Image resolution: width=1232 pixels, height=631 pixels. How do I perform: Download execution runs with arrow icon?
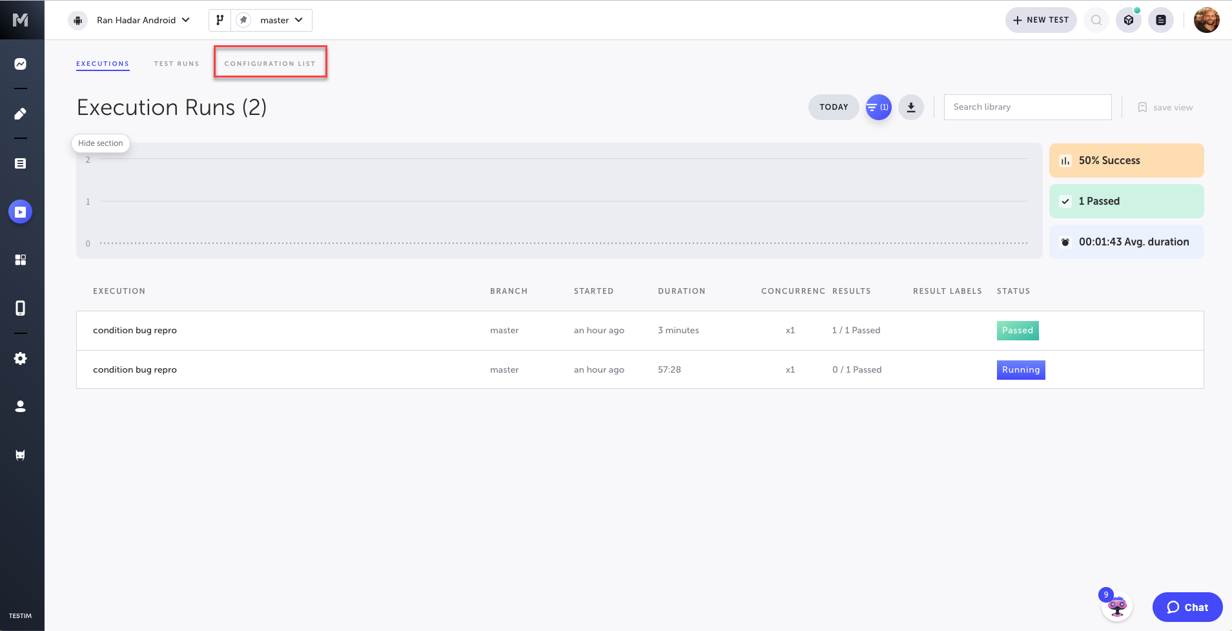pyautogui.click(x=911, y=107)
